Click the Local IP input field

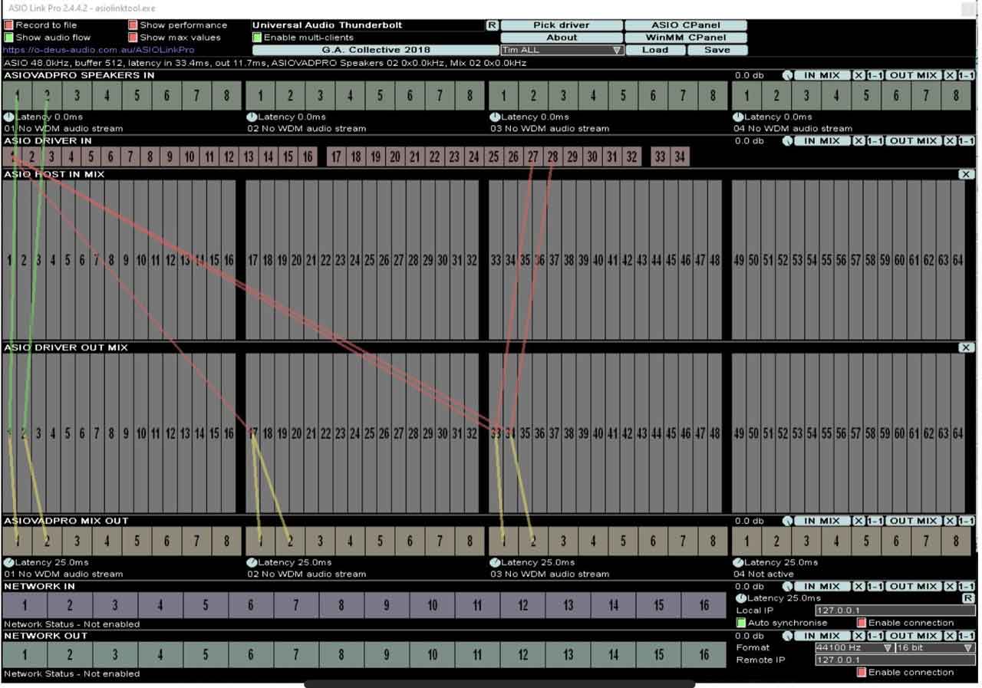pyautogui.click(x=895, y=611)
